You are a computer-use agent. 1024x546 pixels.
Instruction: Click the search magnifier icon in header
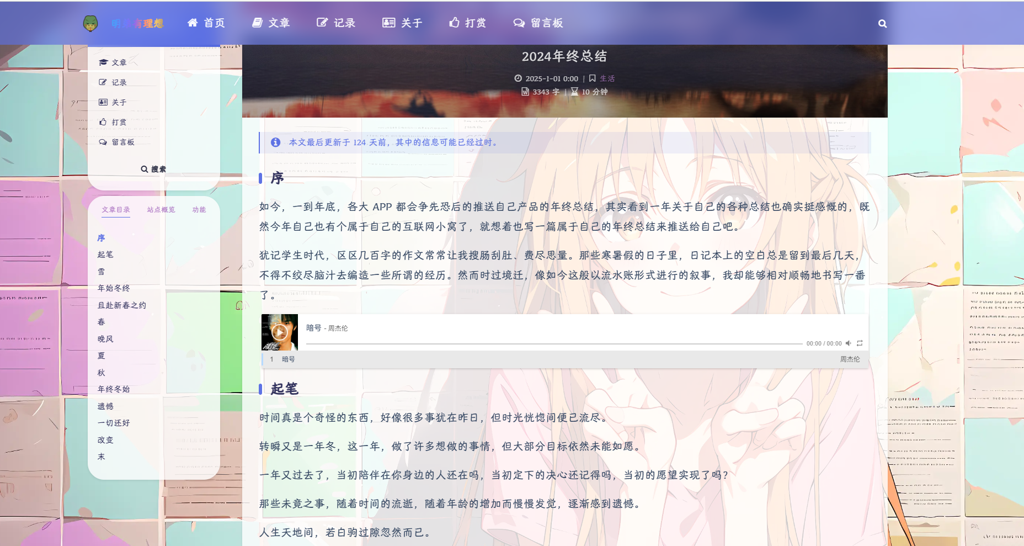click(x=883, y=24)
